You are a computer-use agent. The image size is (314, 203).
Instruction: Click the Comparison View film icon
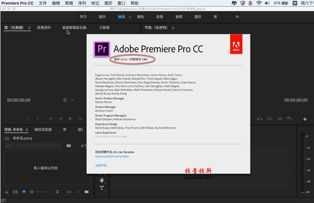tap(289, 119)
